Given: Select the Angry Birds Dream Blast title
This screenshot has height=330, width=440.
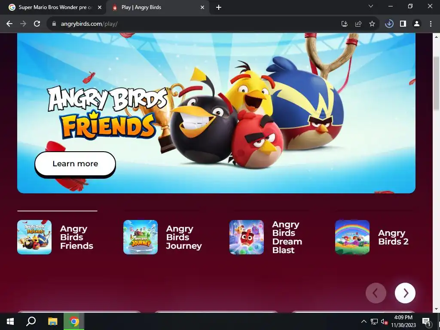Looking at the screenshot, I should point(287,237).
